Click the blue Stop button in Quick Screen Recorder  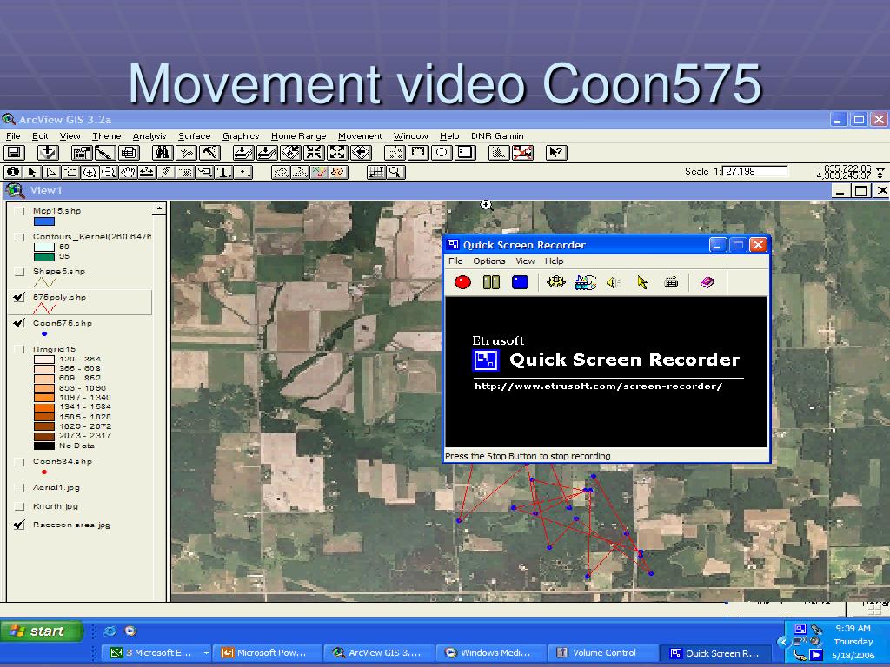point(520,282)
